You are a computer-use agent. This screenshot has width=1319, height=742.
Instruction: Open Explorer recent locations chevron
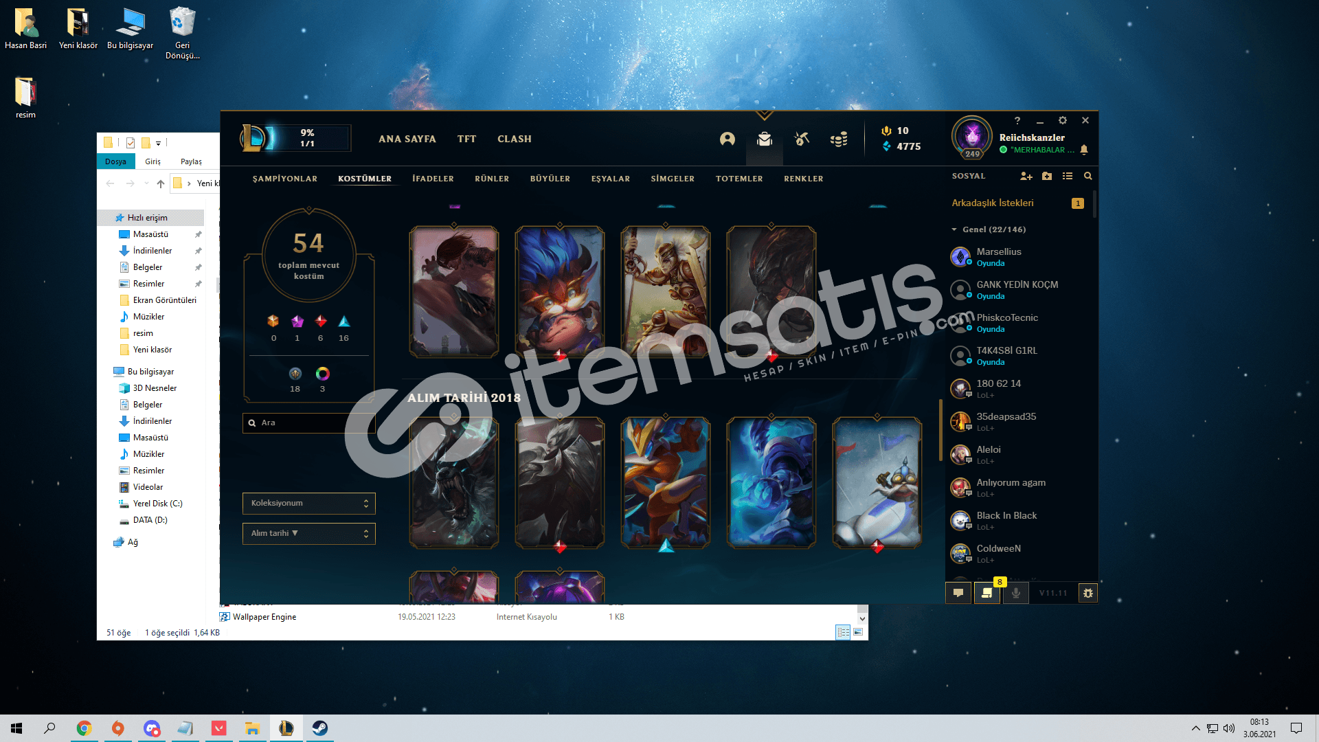tap(146, 183)
